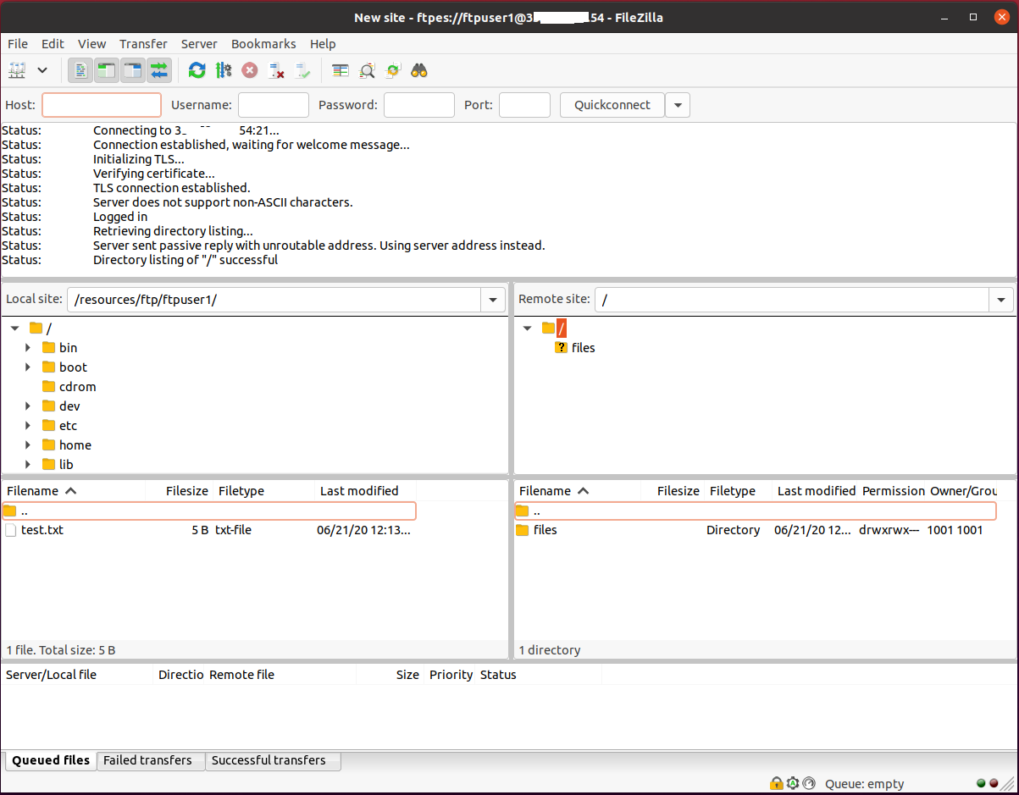The width and height of the screenshot is (1019, 795).
Task: Select the remote files folder in tree
Action: [575, 348]
